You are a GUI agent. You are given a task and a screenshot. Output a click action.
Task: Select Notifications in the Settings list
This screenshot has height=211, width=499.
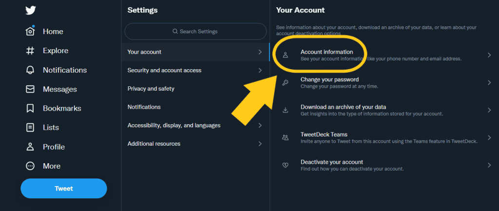[144, 107]
